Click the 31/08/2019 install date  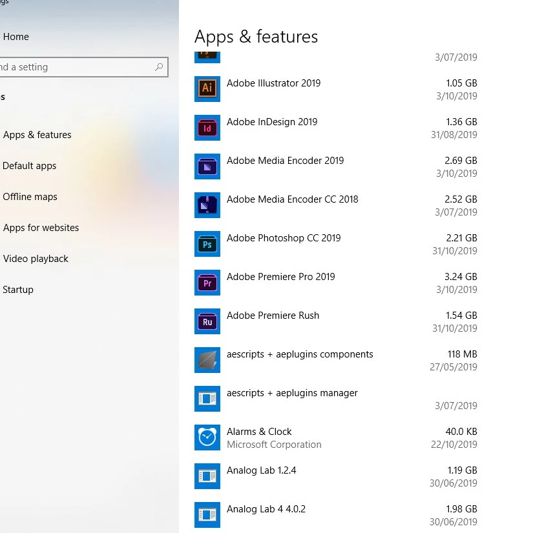point(454,135)
